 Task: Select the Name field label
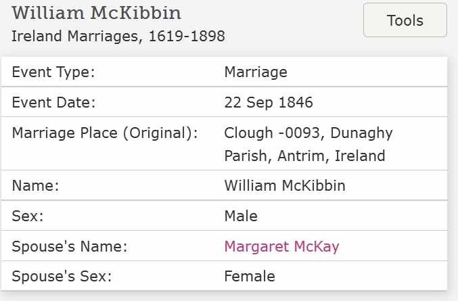35,186
